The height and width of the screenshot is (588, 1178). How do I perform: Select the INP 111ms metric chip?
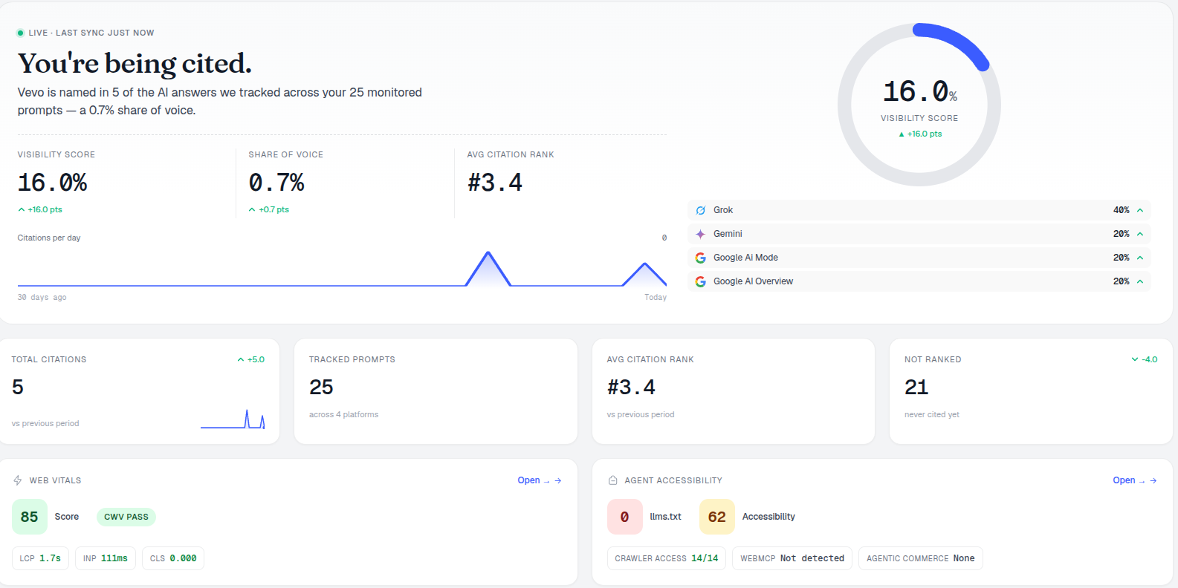tap(106, 558)
